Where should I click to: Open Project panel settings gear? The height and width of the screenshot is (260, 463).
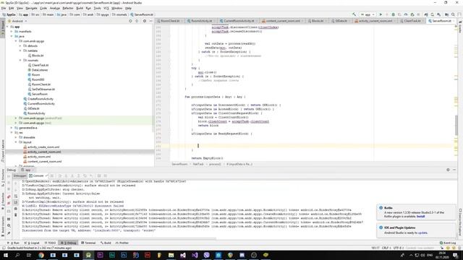(x=145, y=21)
